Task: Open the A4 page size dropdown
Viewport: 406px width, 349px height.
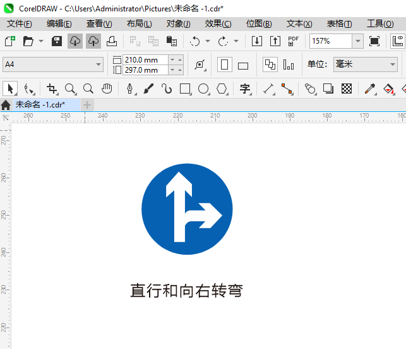Action: (53, 64)
